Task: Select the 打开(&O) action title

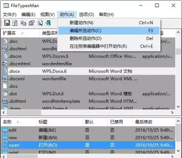Action: 48,145
